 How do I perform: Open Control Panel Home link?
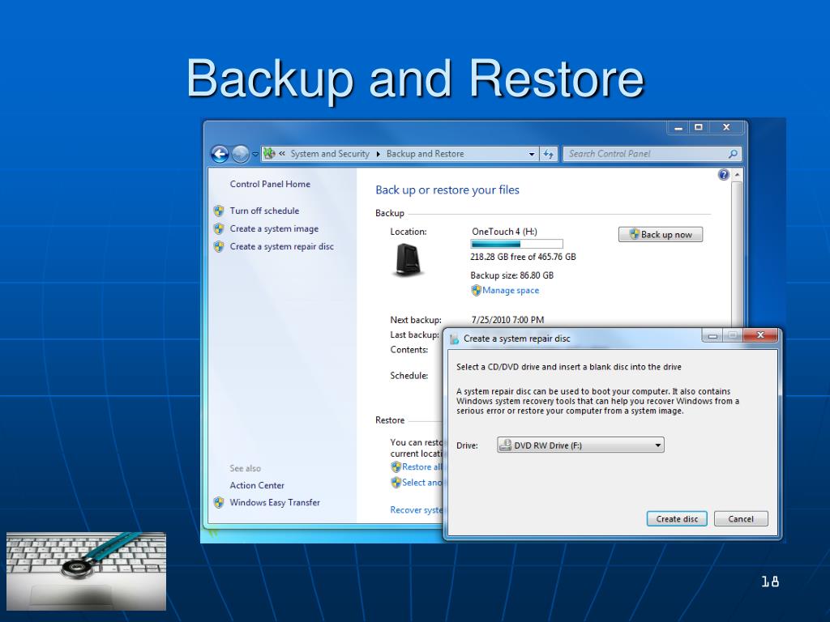(x=270, y=184)
